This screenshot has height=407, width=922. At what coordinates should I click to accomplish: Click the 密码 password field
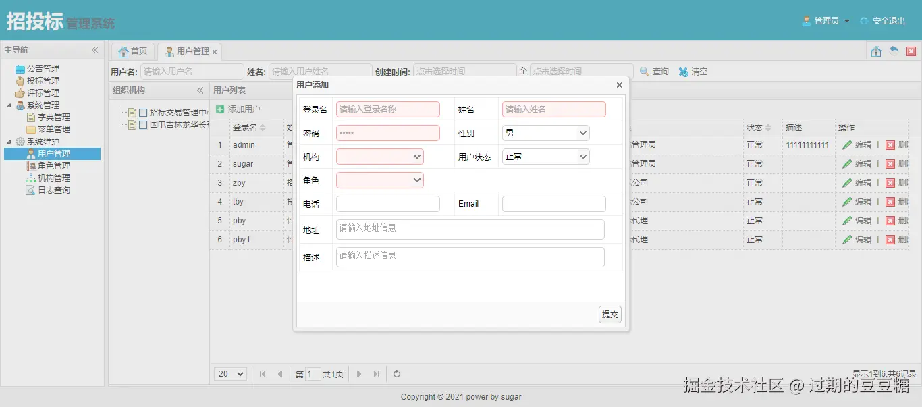click(388, 133)
